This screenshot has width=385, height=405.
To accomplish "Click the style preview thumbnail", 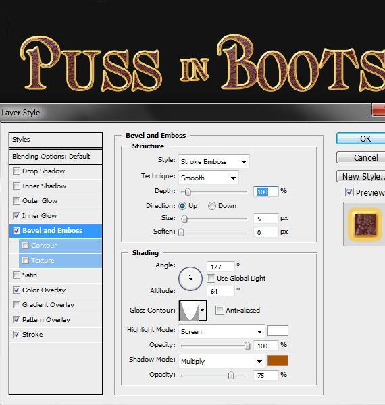I will [365, 224].
